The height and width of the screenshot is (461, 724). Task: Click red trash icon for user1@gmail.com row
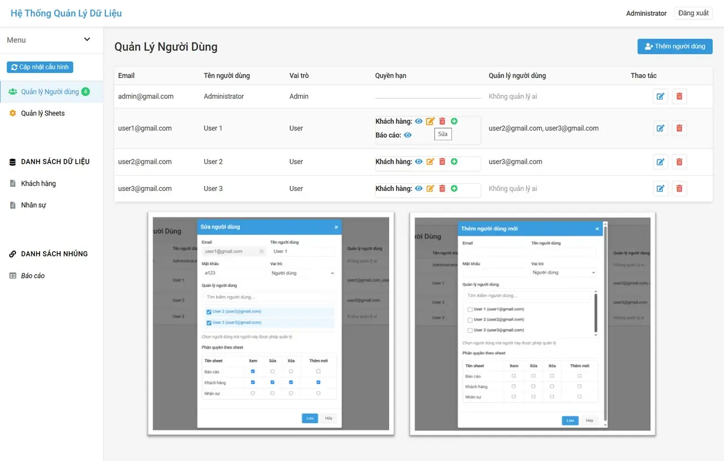pos(679,128)
